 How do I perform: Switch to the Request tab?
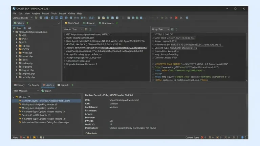pyautogui.click(x=89, y=23)
